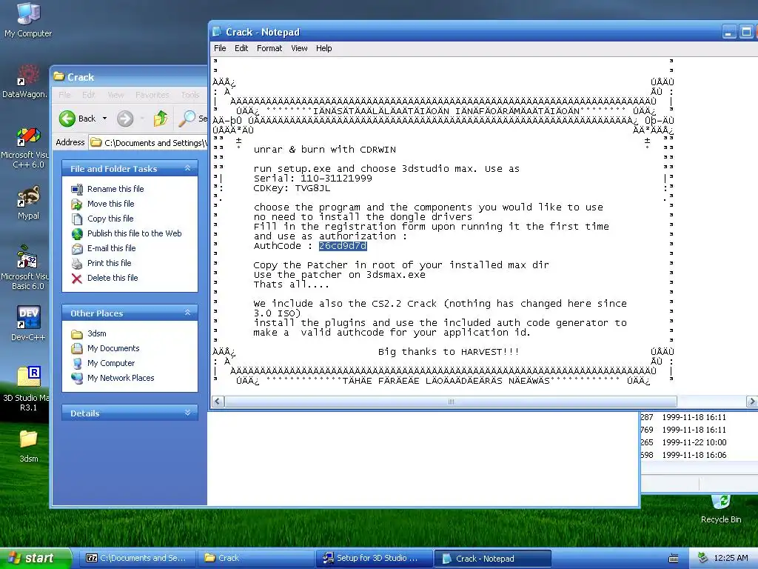Click the Publish to the Web globe icon
This screenshot has width=758, height=569.
(x=77, y=233)
